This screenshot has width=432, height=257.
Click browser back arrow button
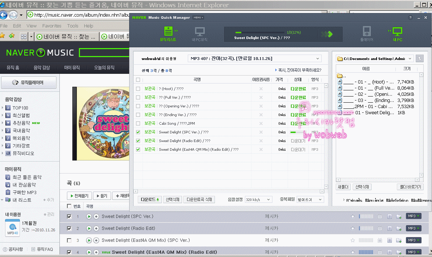pos(4,15)
